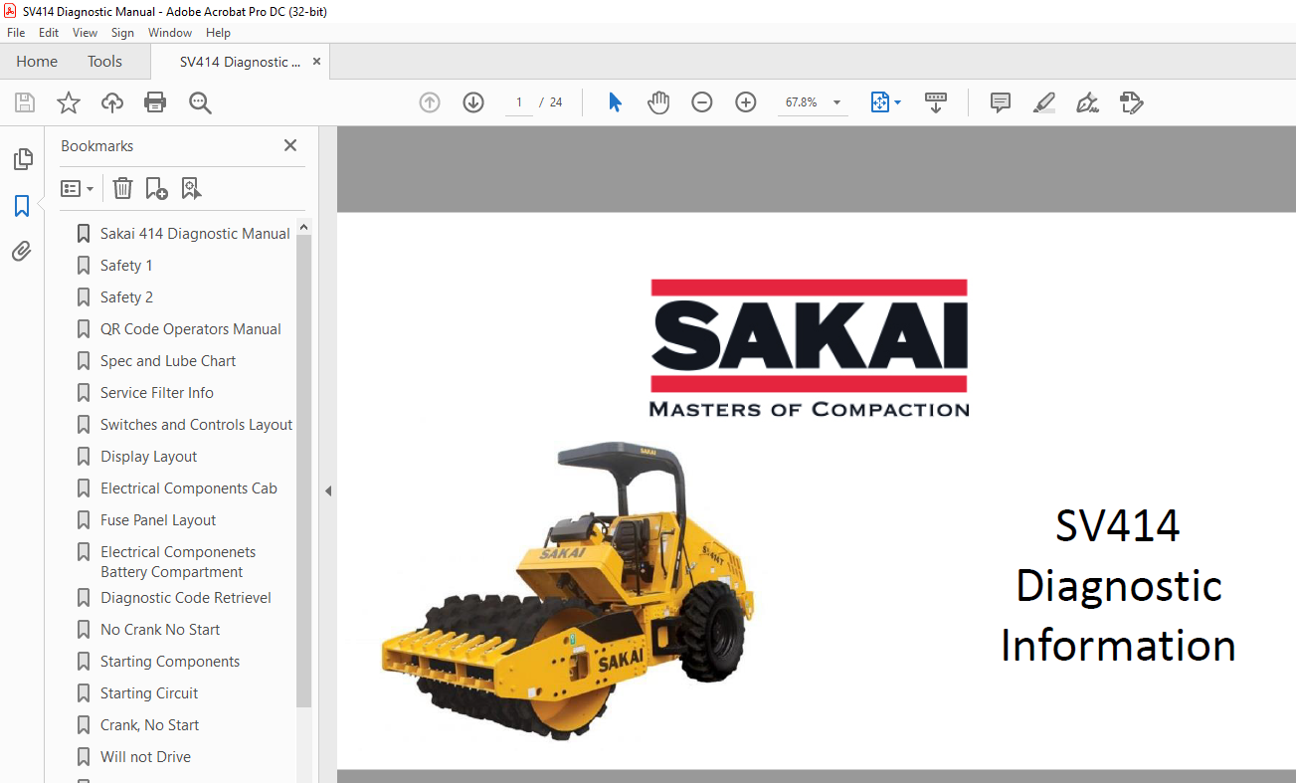Open the Sign document pen tool
The image size is (1296, 783).
coord(1087,102)
